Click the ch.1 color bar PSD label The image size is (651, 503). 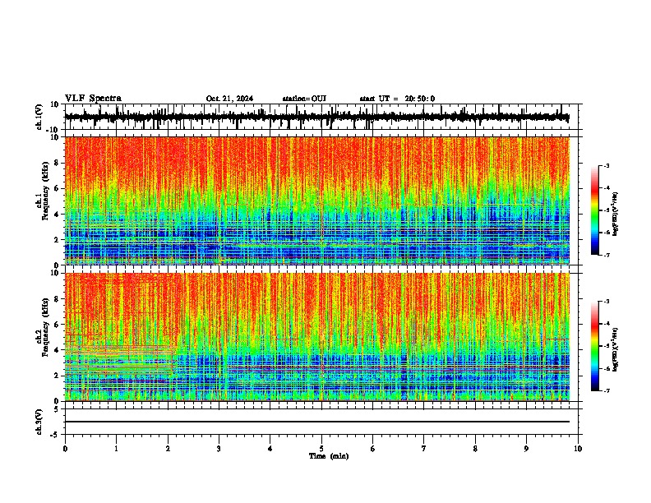[x=616, y=215]
